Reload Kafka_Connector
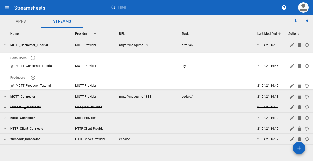Viewport: 313px width, 161px height. pyautogui.click(x=307, y=118)
